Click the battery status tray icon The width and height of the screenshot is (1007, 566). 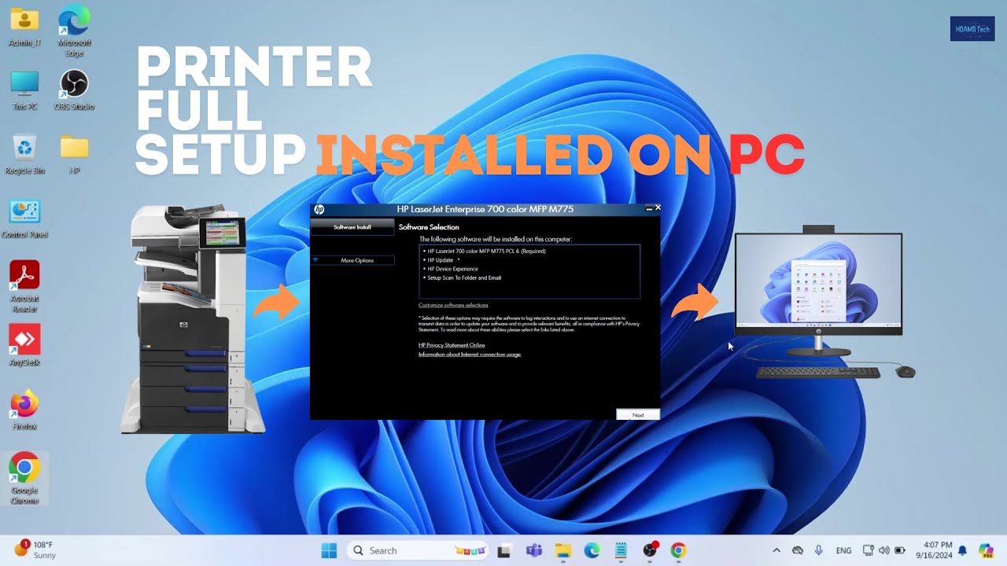(x=900, y=550)
